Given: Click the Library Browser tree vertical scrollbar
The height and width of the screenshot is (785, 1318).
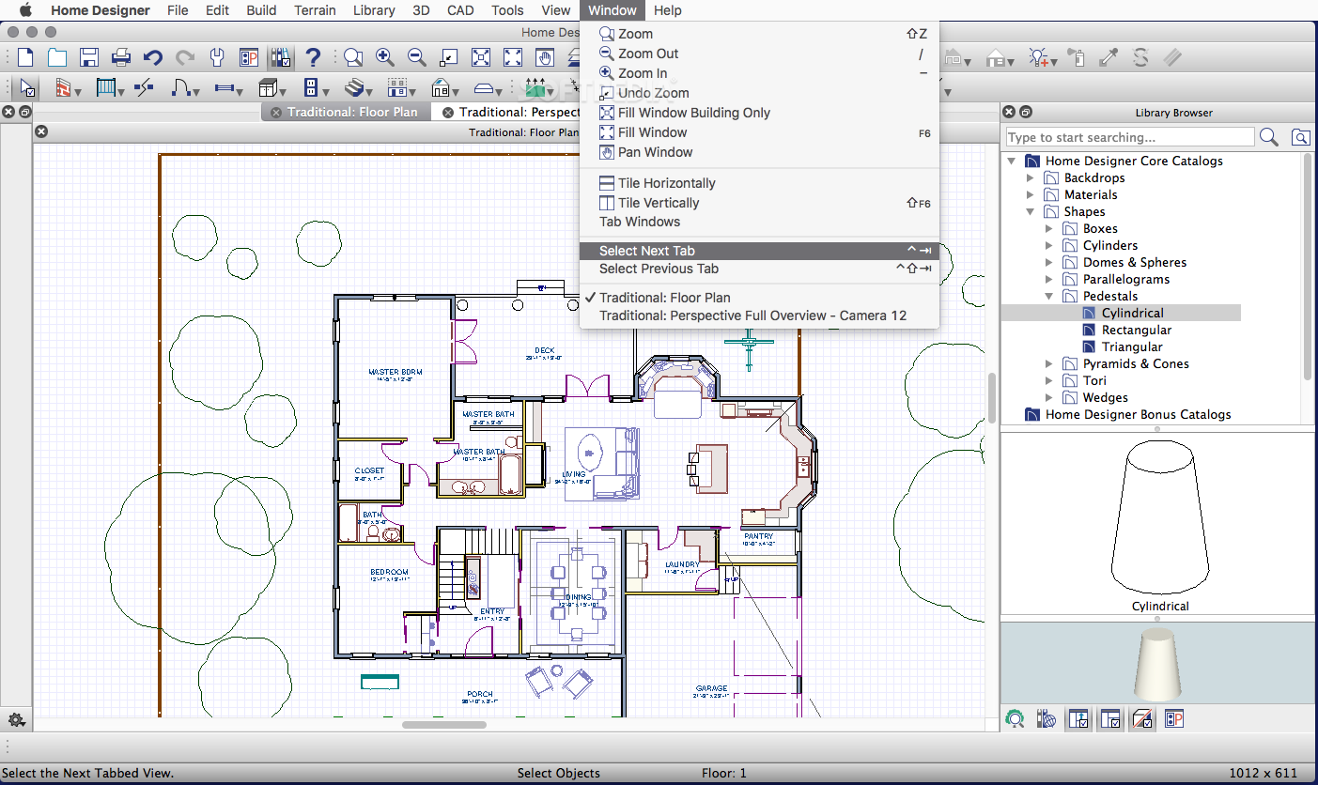Looking at the screenshot, I should pyautogui.click(x=1308, y=268).
